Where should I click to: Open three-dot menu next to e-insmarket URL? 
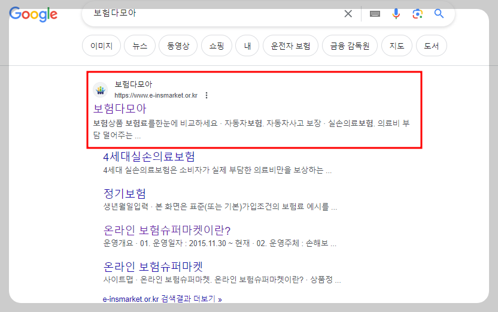click(207, 95)
